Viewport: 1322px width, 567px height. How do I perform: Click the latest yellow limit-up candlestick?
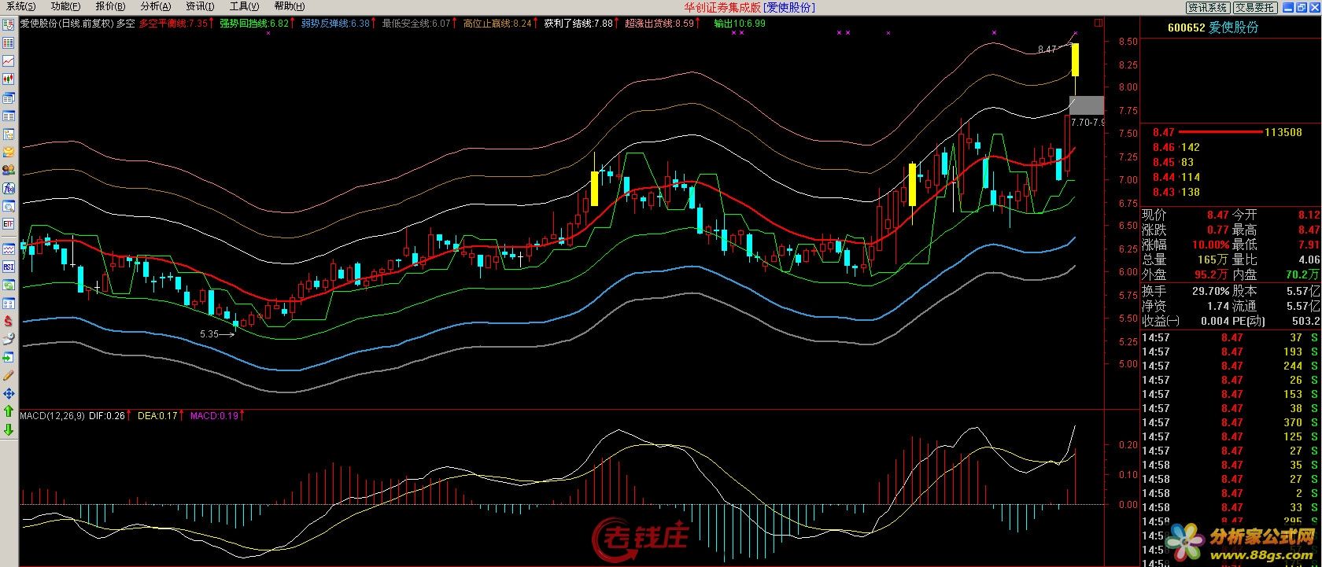[1075, 60]
